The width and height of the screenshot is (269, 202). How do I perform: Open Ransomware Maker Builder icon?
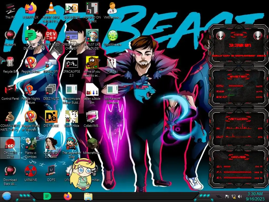pos(71,94)
